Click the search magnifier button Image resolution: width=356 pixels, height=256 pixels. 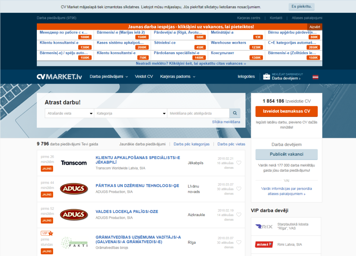point(235,113)
